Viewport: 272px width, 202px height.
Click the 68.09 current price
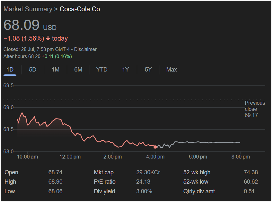22,25
